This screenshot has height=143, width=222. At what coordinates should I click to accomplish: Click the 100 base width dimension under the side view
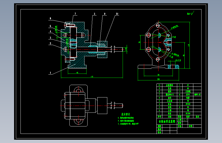click(x=158, y=79)
